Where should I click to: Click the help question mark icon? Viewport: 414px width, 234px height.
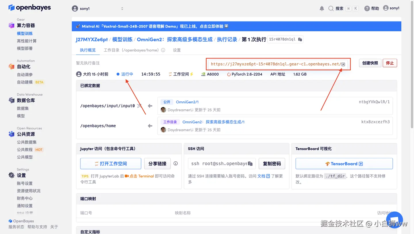367,9
